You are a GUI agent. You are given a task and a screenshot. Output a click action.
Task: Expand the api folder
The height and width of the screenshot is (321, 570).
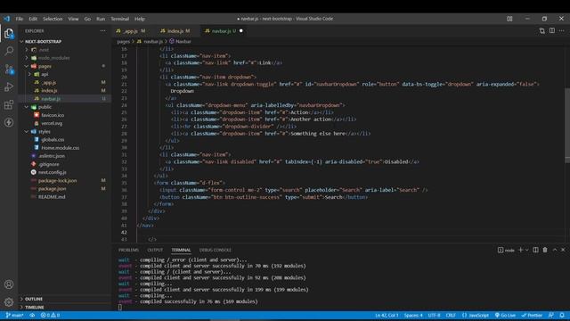point(29,74)
